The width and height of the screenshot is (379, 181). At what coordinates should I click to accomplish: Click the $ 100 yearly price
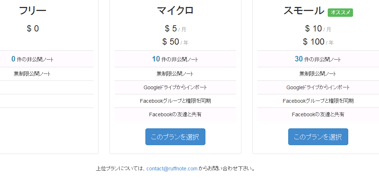point(314,42)
